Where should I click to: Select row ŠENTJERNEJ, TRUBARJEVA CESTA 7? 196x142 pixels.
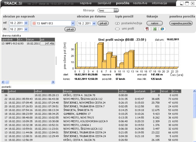coord(91,106)
